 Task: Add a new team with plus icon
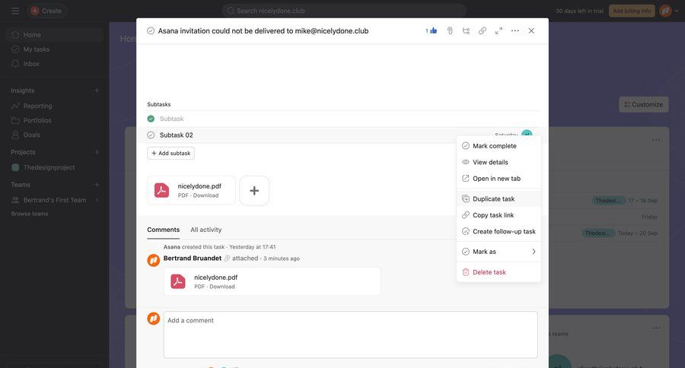pos(97,185)
